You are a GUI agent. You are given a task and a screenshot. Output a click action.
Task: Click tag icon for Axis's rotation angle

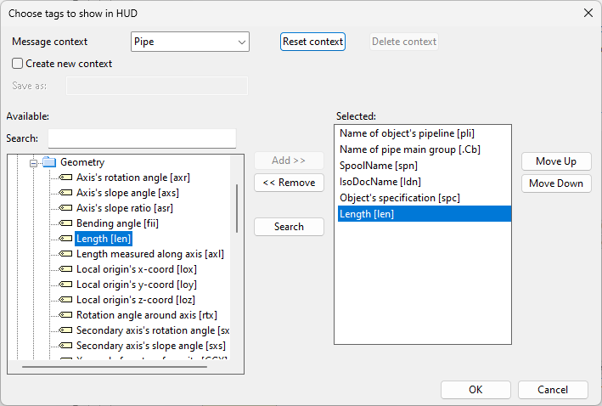tap(66, 178)
